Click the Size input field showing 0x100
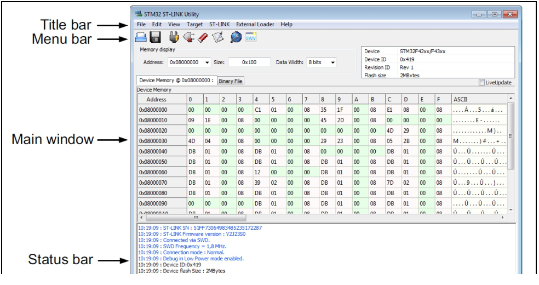539x285 pixels. tap(249, 62)
